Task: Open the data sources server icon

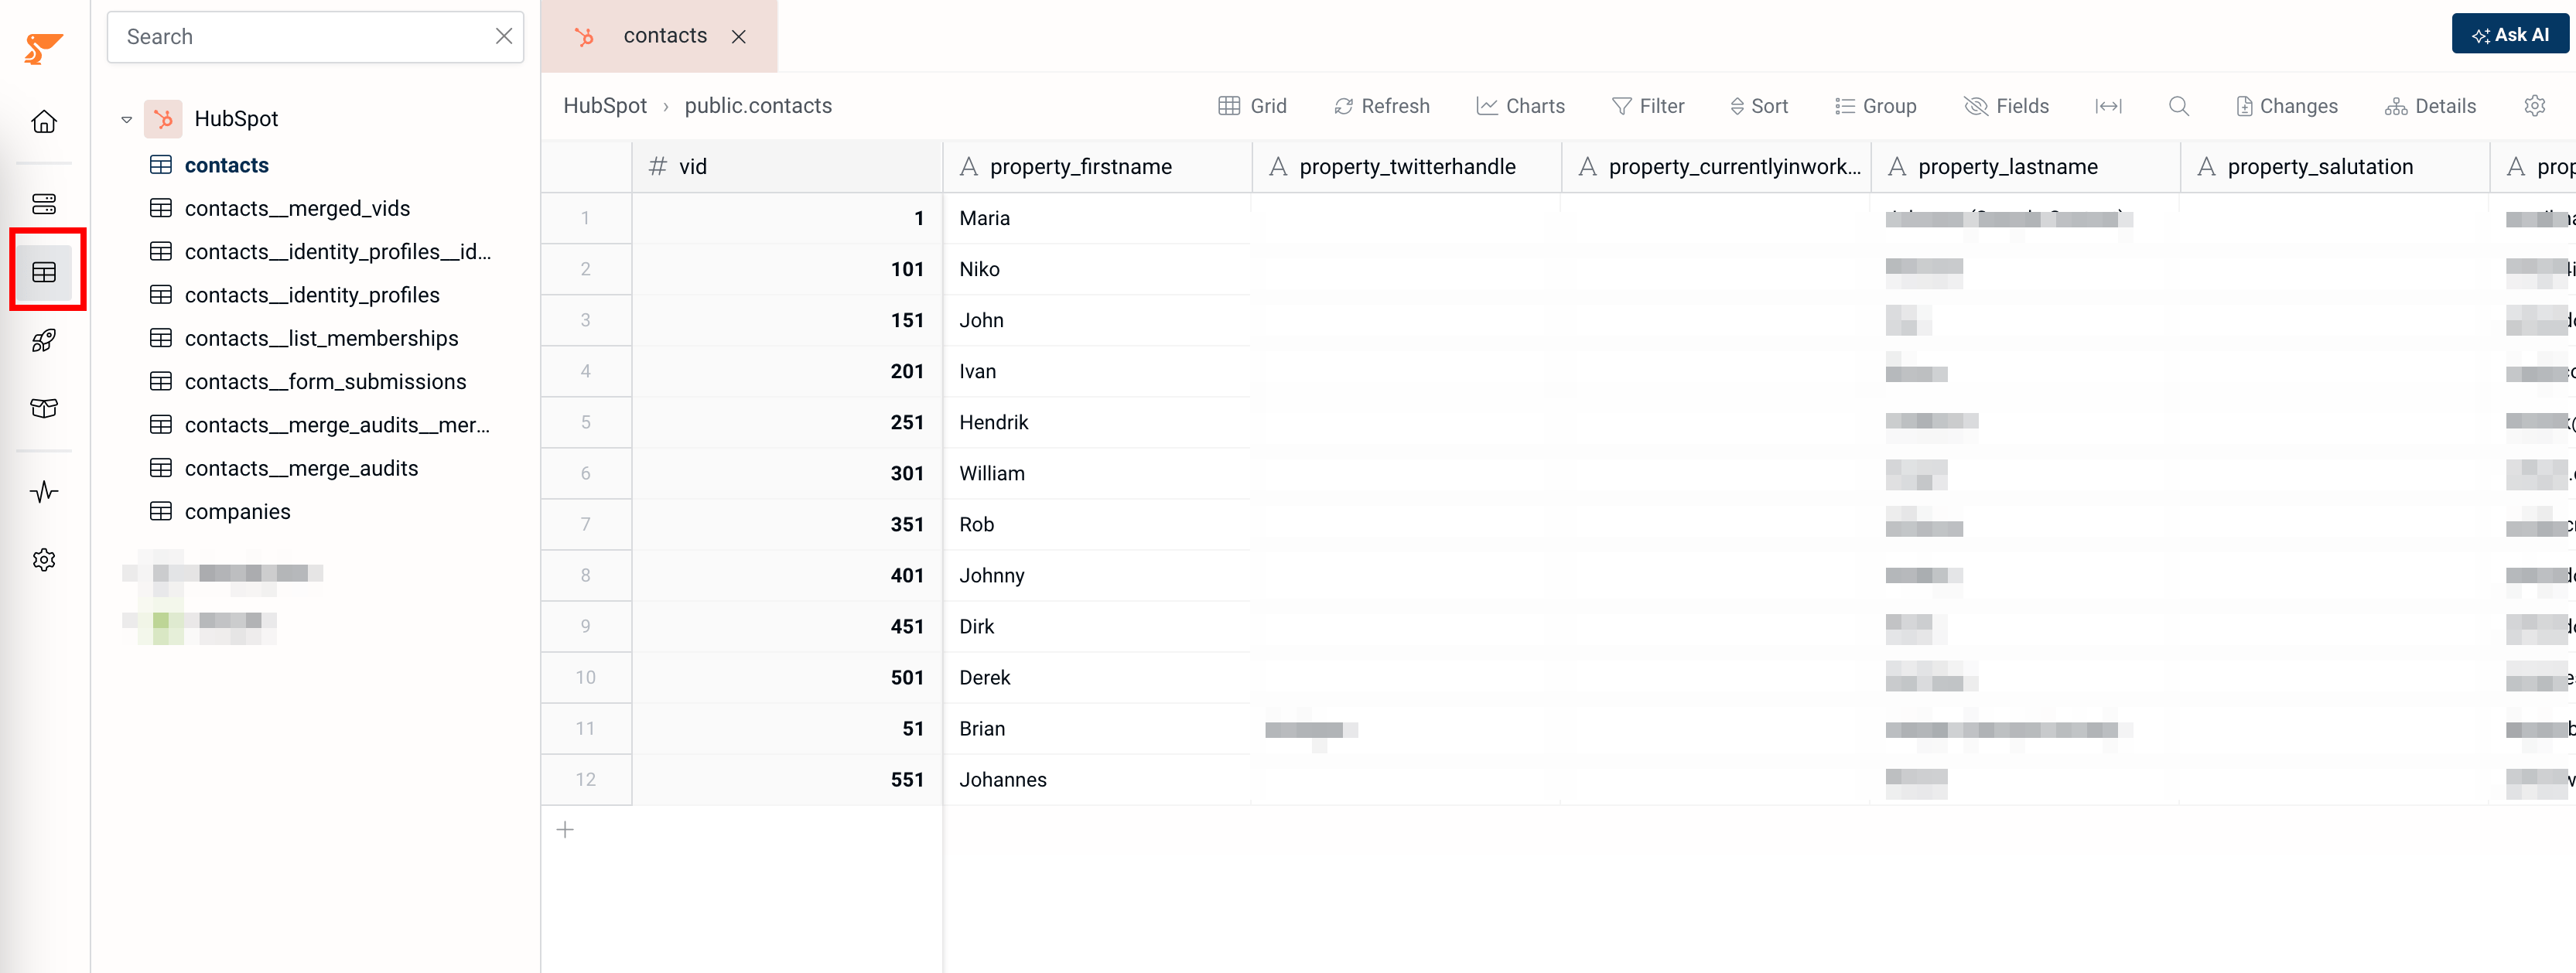Action: coord(44,204)
